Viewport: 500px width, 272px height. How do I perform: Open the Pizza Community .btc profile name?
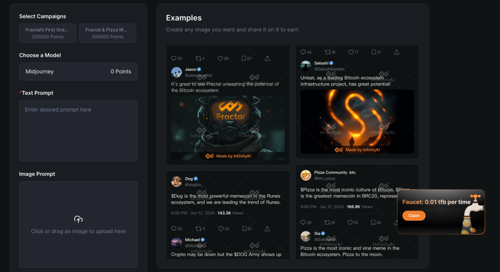click(x=335, y=172)
